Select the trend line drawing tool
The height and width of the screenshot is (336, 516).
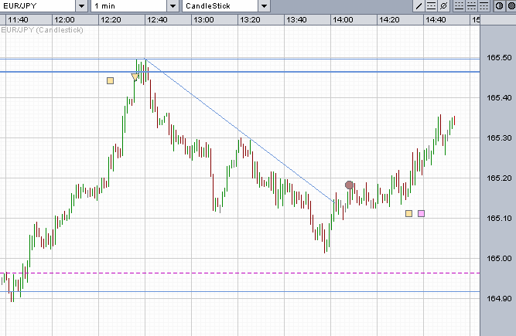419,6
